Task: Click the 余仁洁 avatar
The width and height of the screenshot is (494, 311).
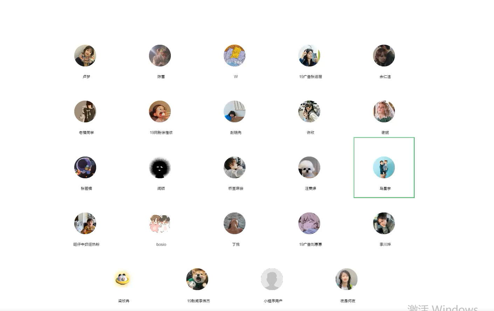Action: point(384,56)
